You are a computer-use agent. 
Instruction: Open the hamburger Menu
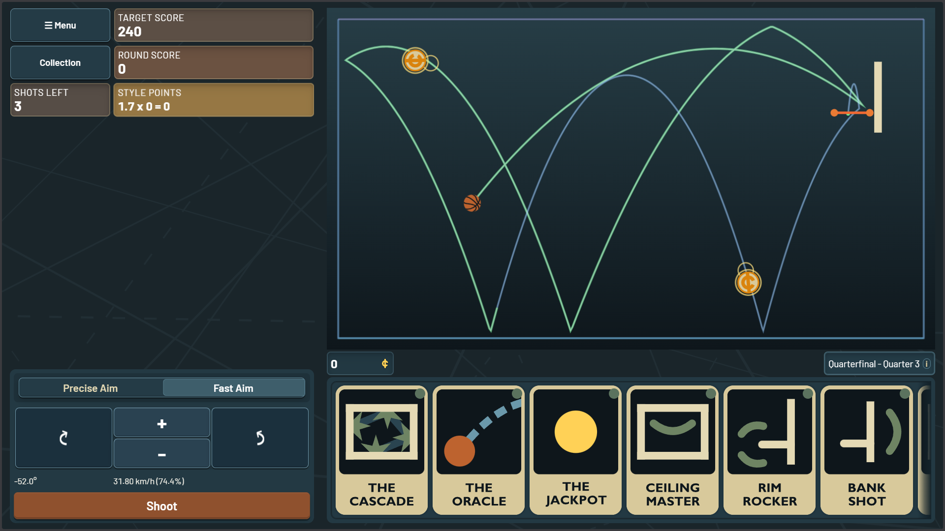click(x=60, y=25)
